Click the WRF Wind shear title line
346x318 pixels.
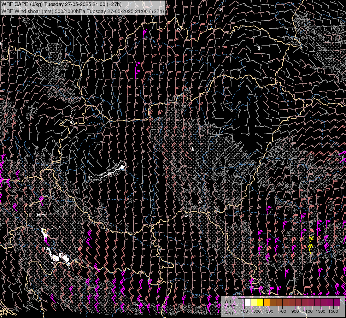click(x=83, y=11)
